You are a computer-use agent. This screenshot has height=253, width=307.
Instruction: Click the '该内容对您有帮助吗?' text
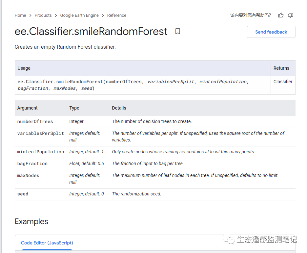click(x=251, y=15)
